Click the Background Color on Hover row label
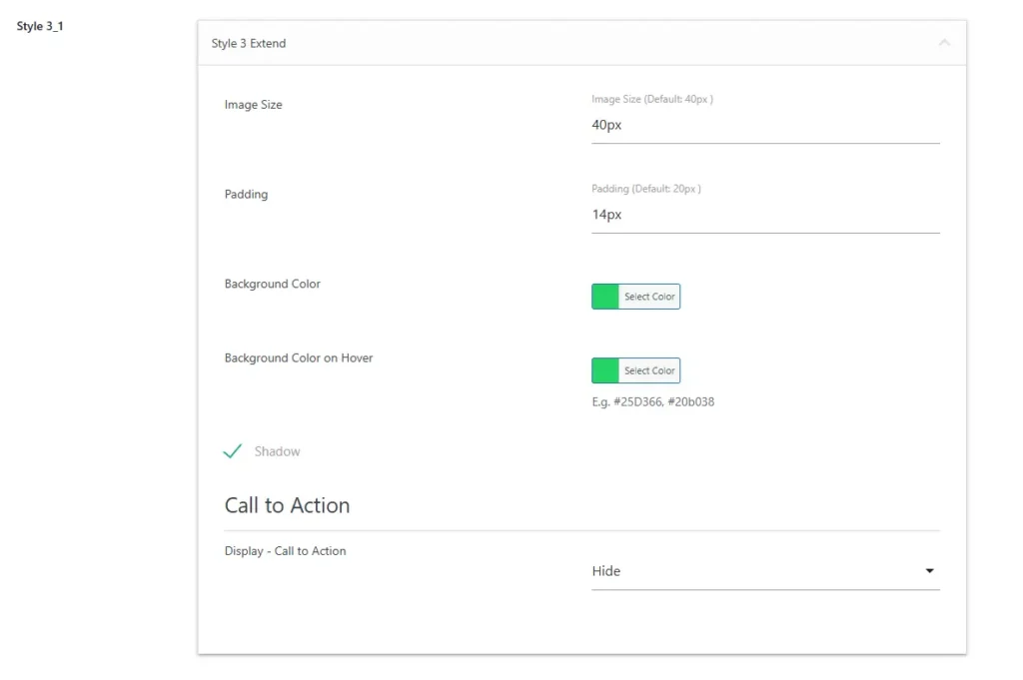The width and height of the screenshot is (1023, 680). [299, 357]
